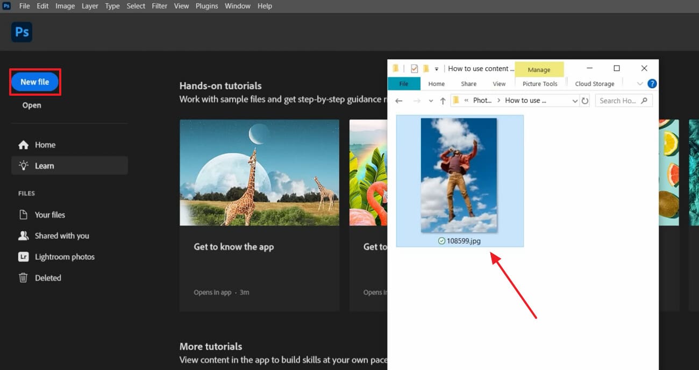Click the Ps logo icon
The image size is (699, 370).
click(x=22, y=32)
